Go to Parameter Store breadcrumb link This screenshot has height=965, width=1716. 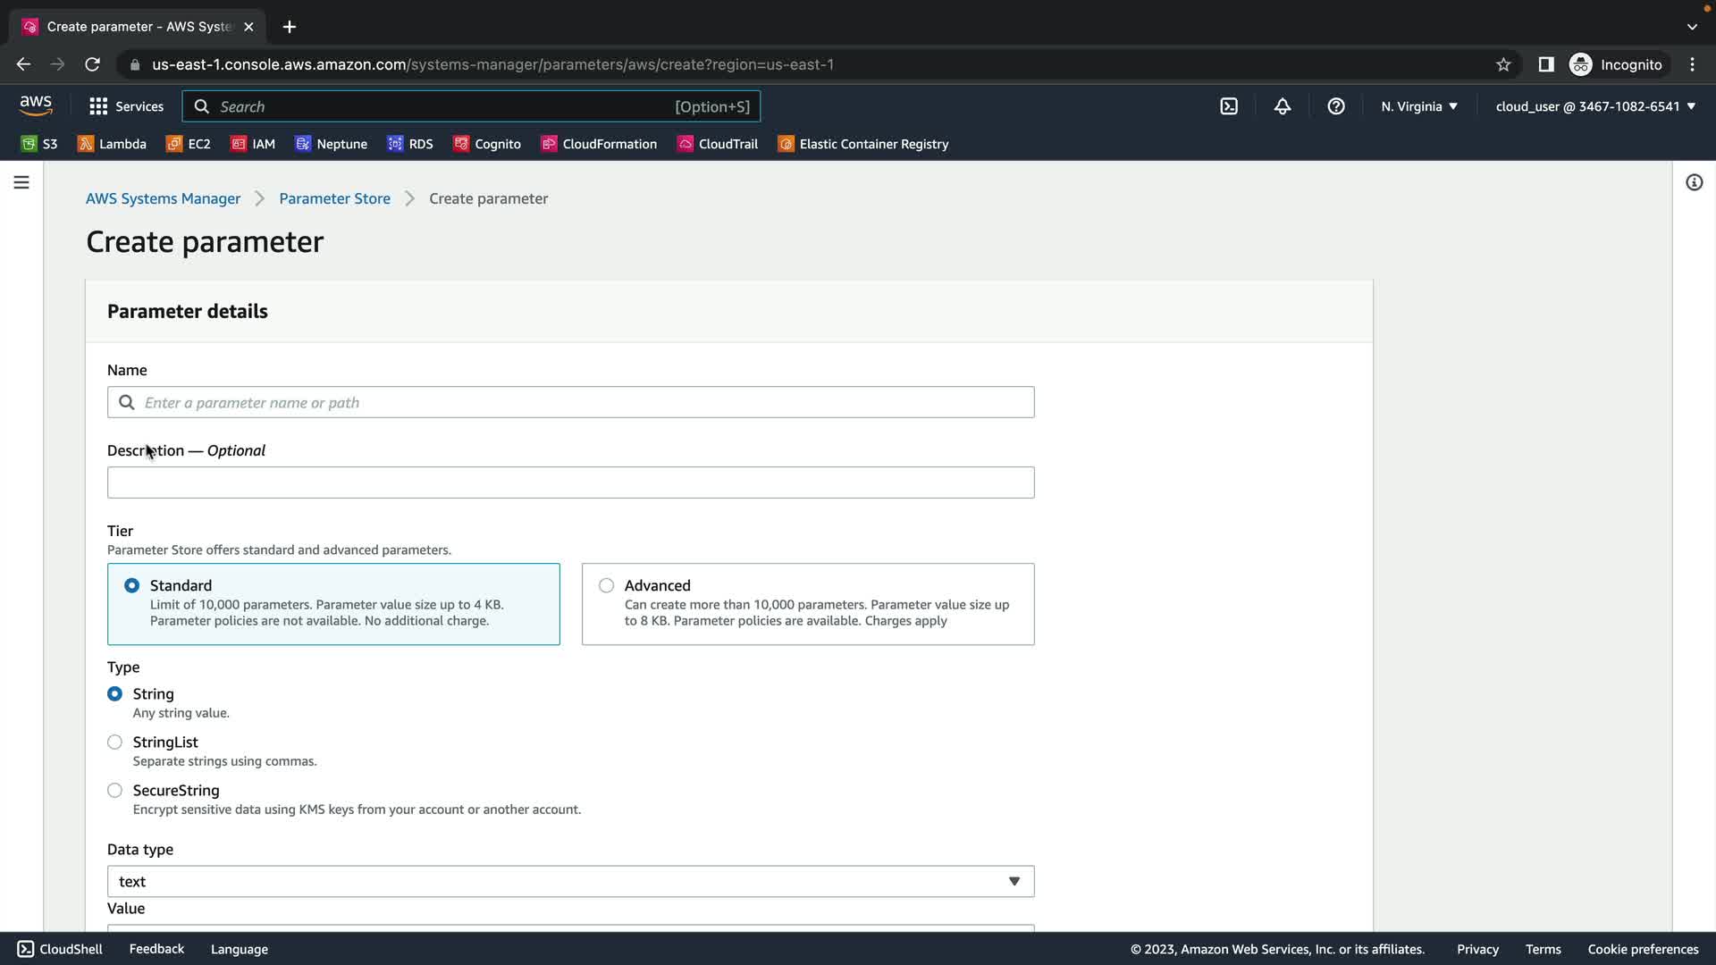(x=334, y=198)
